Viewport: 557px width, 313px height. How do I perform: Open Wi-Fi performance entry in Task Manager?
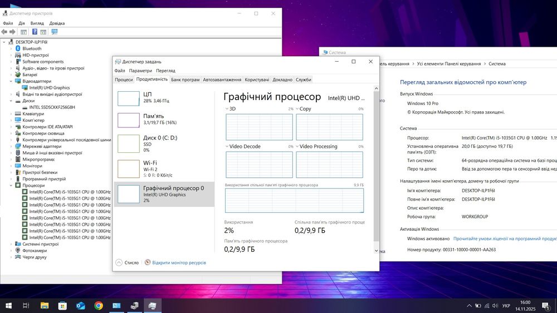tap(164, 168)
